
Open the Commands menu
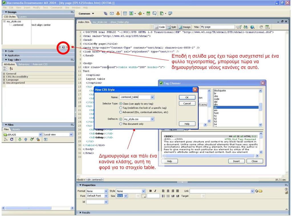click(x=56, y=8)
